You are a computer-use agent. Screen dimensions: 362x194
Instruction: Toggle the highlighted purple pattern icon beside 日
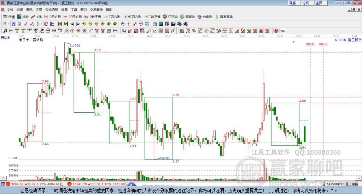(13, 24)
